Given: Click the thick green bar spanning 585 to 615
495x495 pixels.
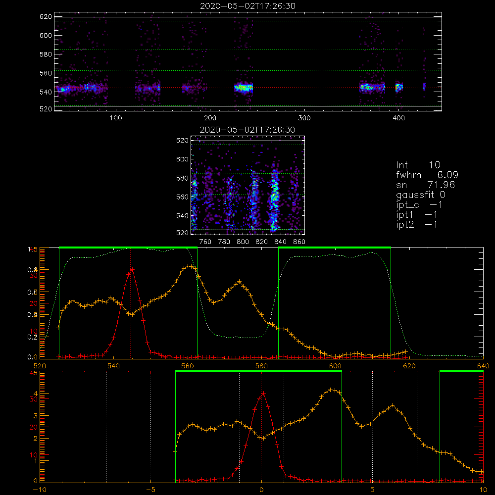Looking at the screenshot, I should tap(335, 248).
